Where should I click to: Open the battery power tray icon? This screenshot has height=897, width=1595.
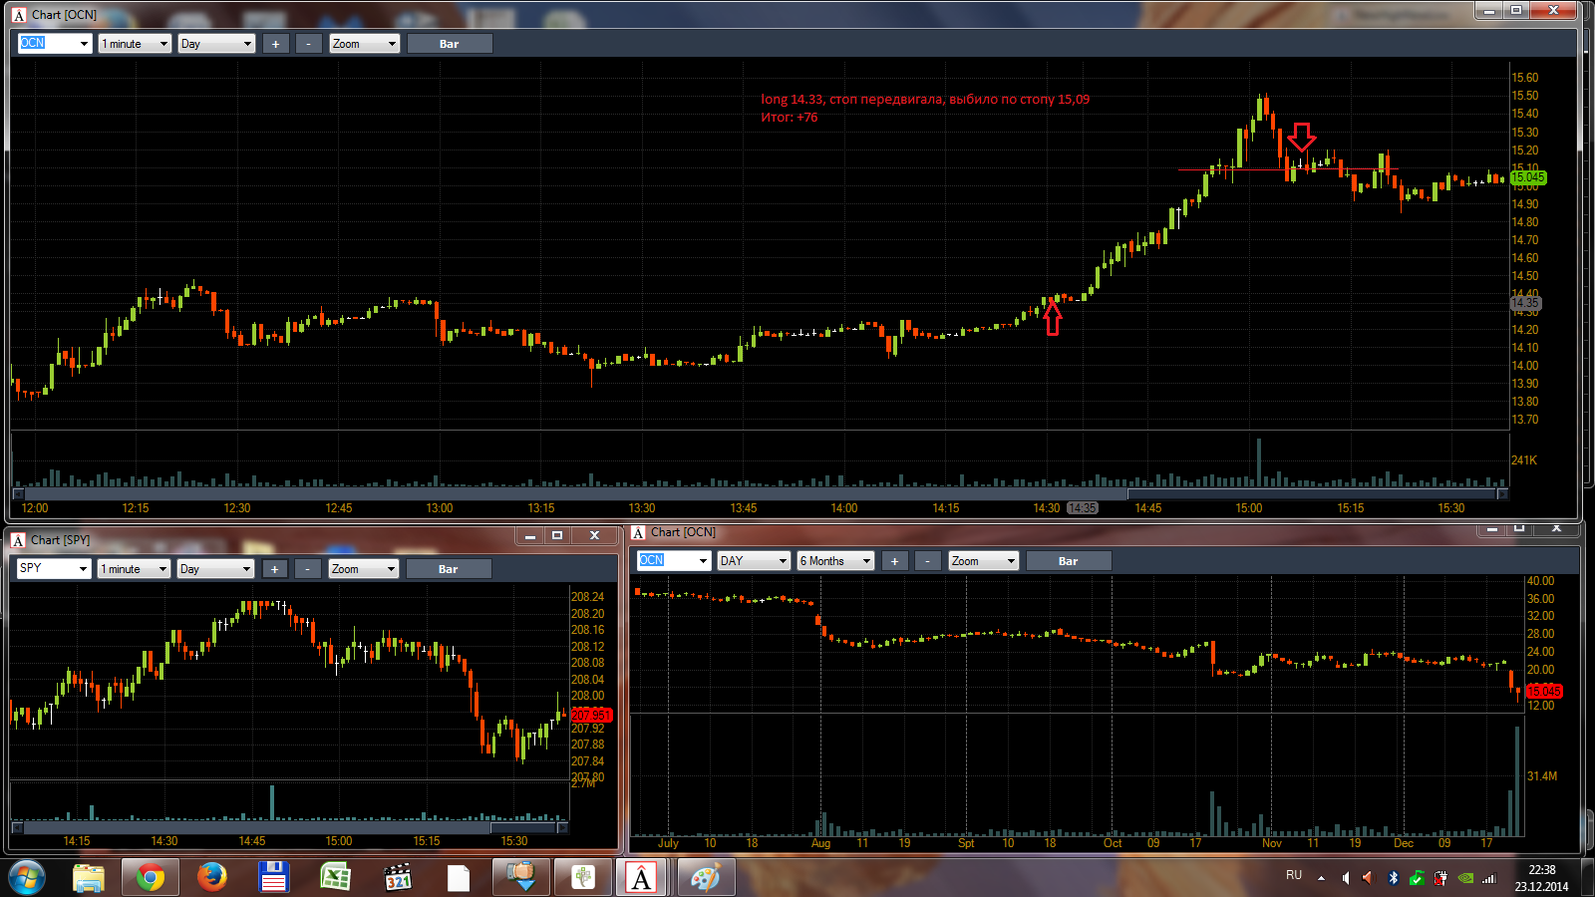(x=1440, y=878)
